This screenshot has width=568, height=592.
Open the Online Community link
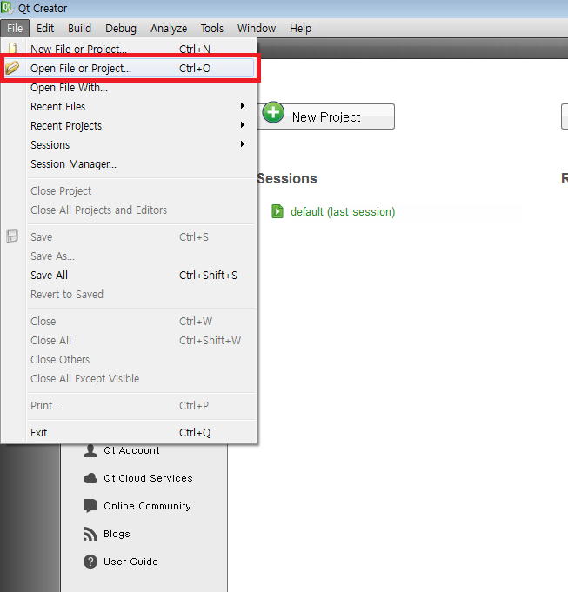(147, 506)
